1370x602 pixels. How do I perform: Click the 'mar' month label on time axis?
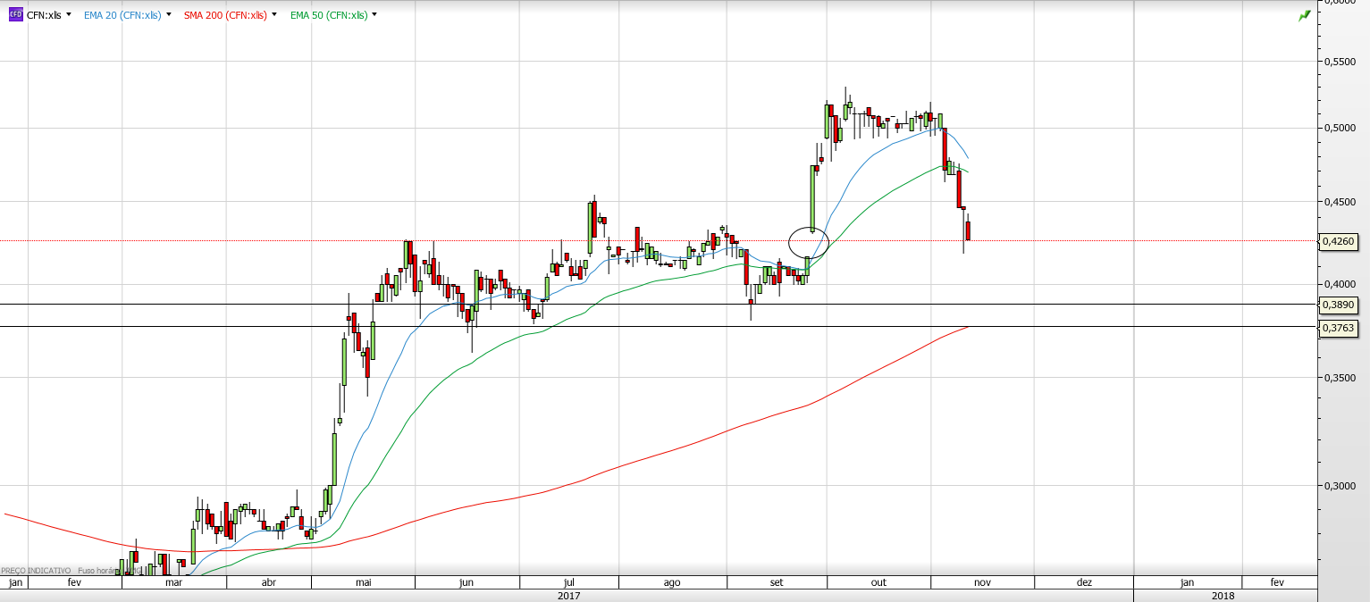click(x=174, y=582)
